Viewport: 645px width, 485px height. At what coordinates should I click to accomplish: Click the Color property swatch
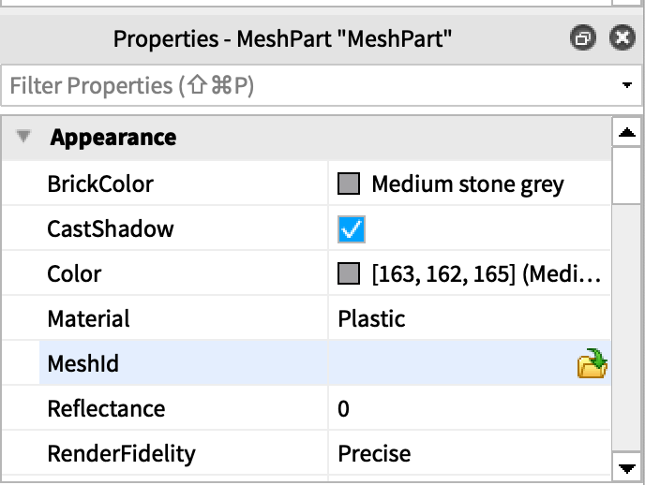coord(349,274)
